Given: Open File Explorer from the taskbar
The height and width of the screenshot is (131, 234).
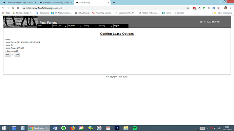Looking at the screenshot, I should (x=126, y=128).
